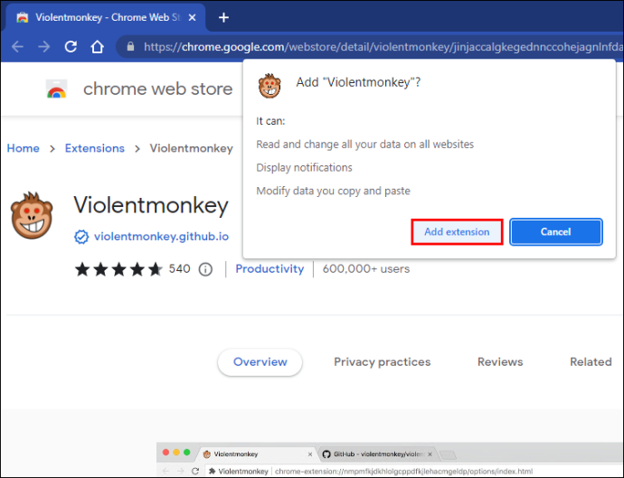Screen dimensions: 624x478
Task: Open Extensions breadcrumb link
Action: [95, 148]
